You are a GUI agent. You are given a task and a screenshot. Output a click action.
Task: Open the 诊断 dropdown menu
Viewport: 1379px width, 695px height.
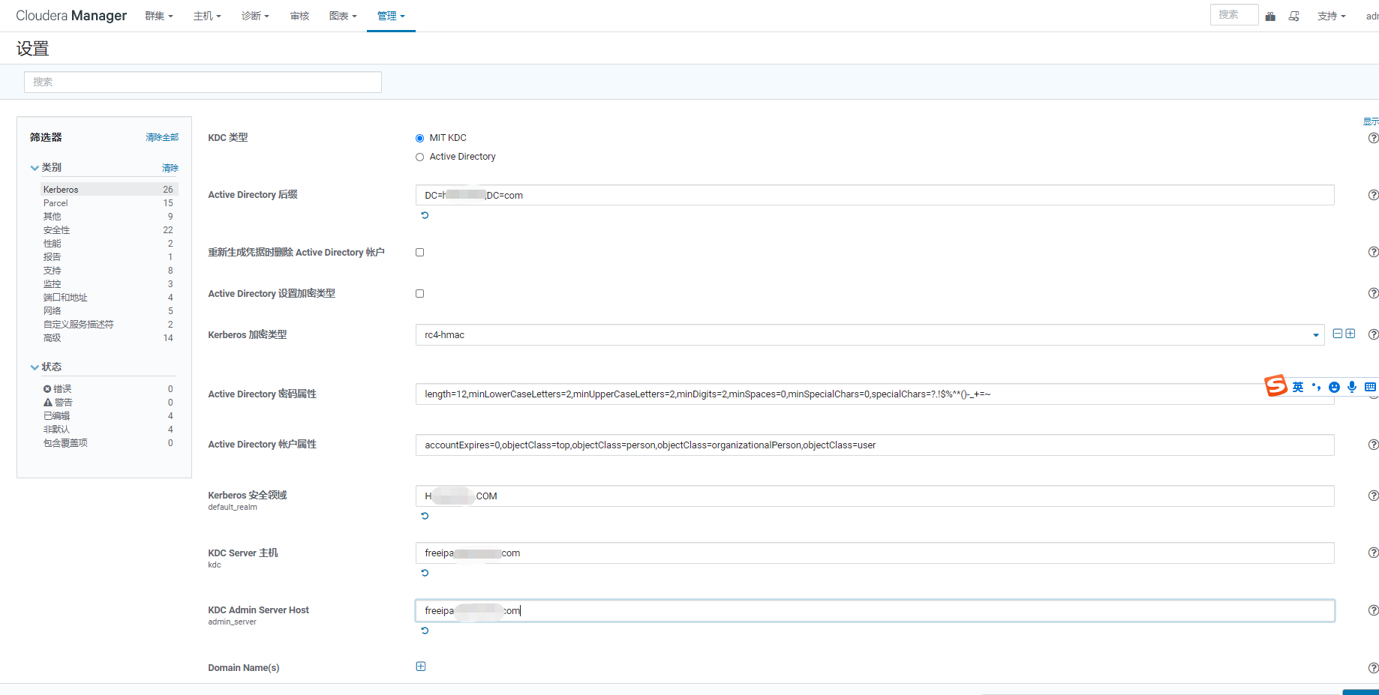click(255, 16)
